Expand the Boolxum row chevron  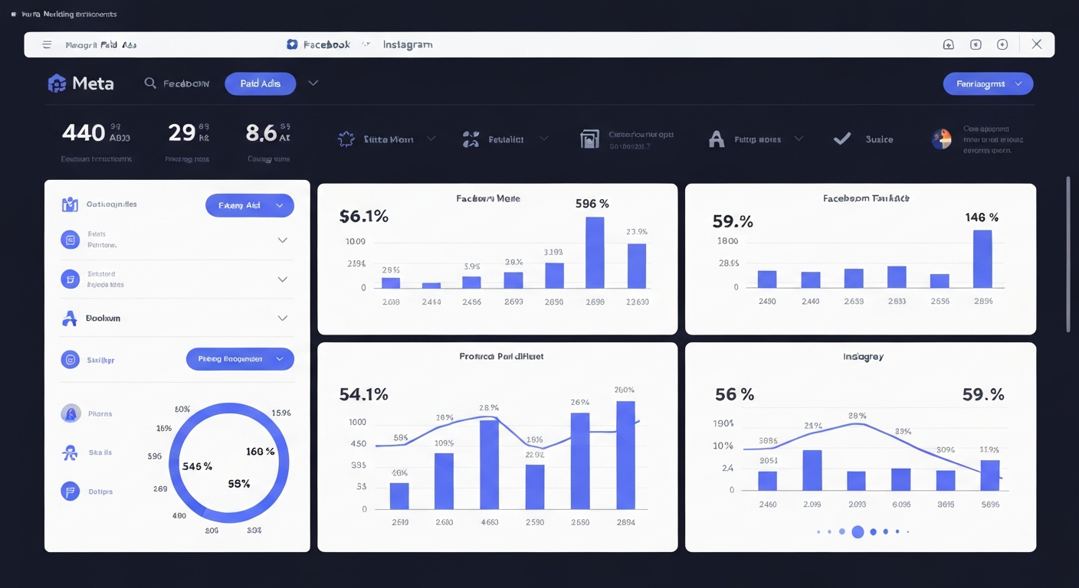(x=282, y=318)
